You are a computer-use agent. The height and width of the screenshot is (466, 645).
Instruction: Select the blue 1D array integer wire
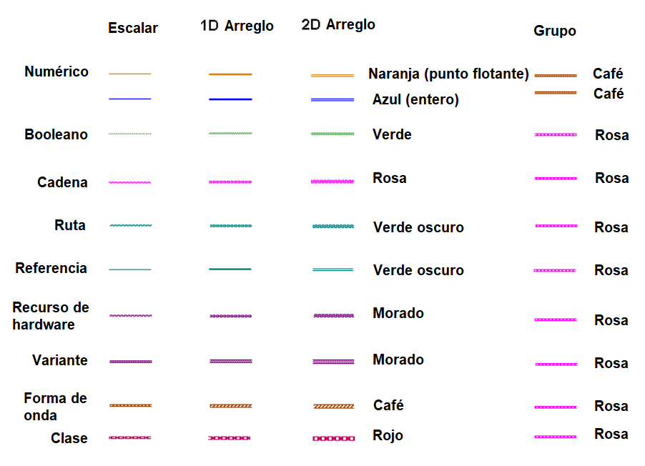coord(230,99)
